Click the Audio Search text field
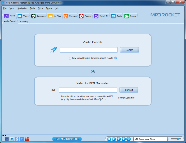Viewport: 186px width, 143px height. click(88, 50)
